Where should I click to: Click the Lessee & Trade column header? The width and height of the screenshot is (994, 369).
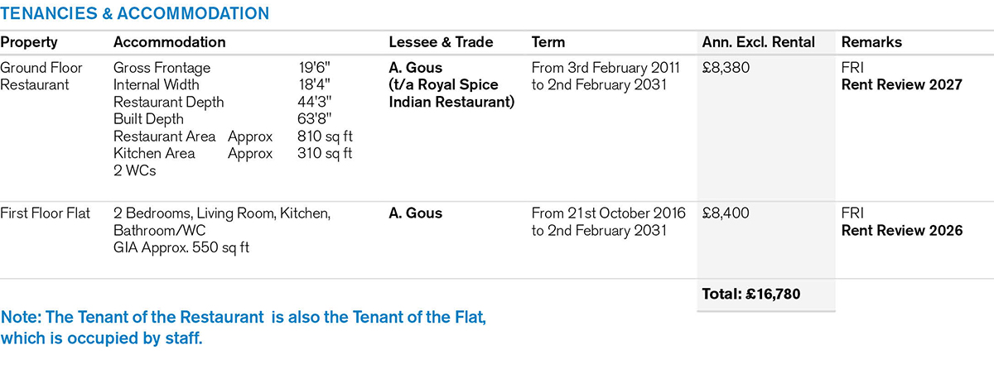[441, 42]
